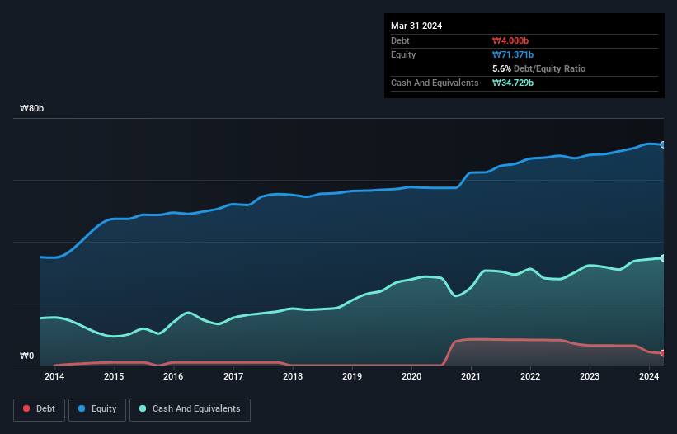This screenshot has height=434, width=677.
Task: Click the Mar 31 2024 tooltip date
Action: (x=416, y=26)
